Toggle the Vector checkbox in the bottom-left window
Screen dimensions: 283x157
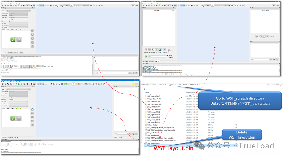[10, 99]
